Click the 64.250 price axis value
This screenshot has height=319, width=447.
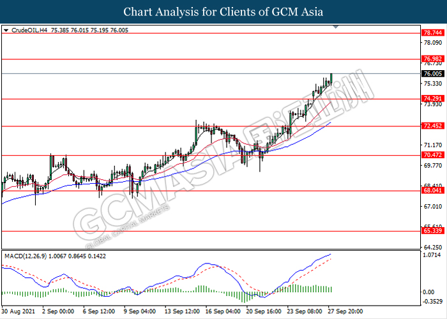[433, 248]
